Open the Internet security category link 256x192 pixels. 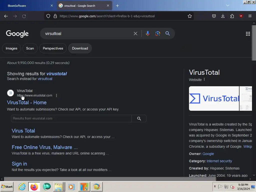point(219,161)
